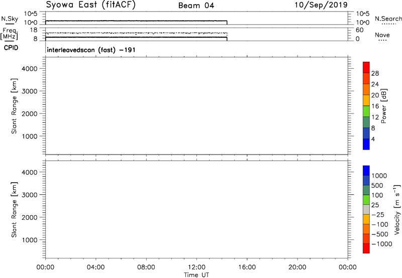The image size is (402, 278).
Task: Click the '16:00' time tick label
Action: [247, 267]
